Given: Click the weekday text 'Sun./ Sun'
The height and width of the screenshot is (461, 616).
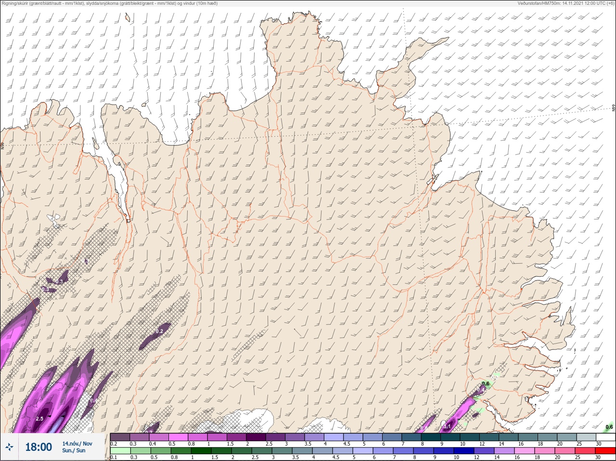Looking at the screenshot, I should tap(74, 450).
